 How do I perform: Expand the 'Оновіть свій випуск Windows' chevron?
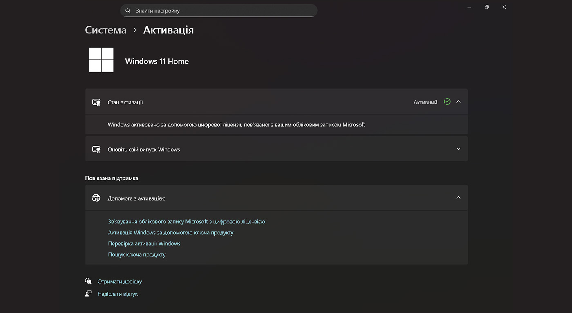[458, 149]
